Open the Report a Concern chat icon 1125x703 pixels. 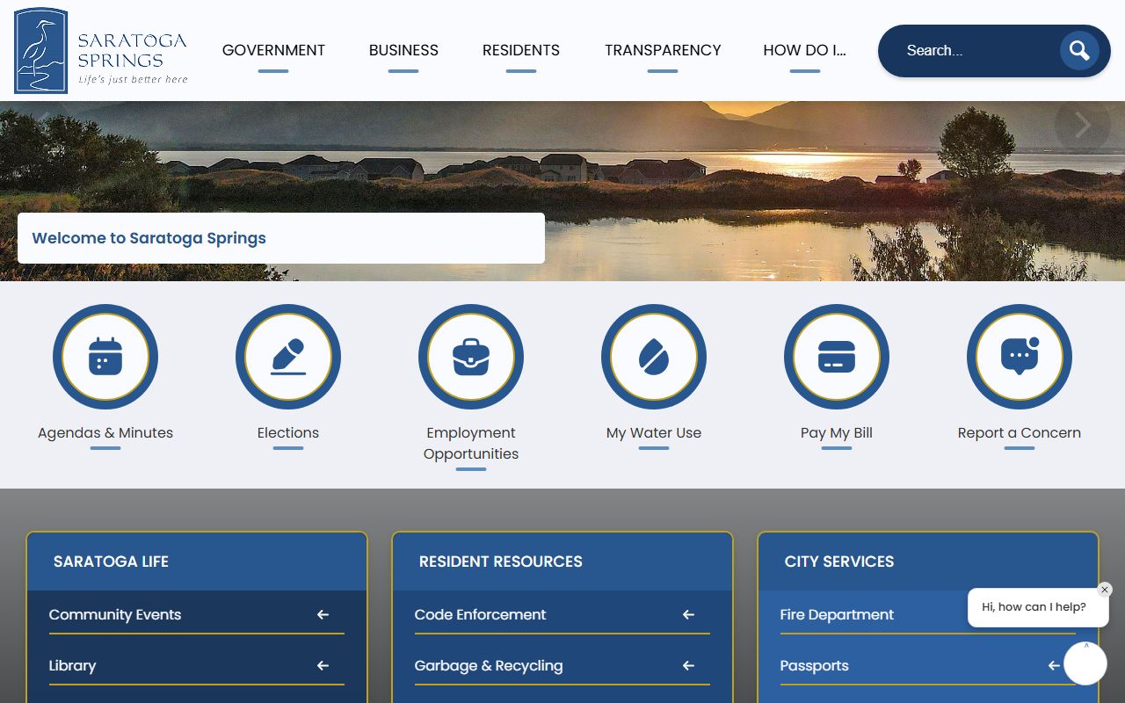[x=1020, y=357]
